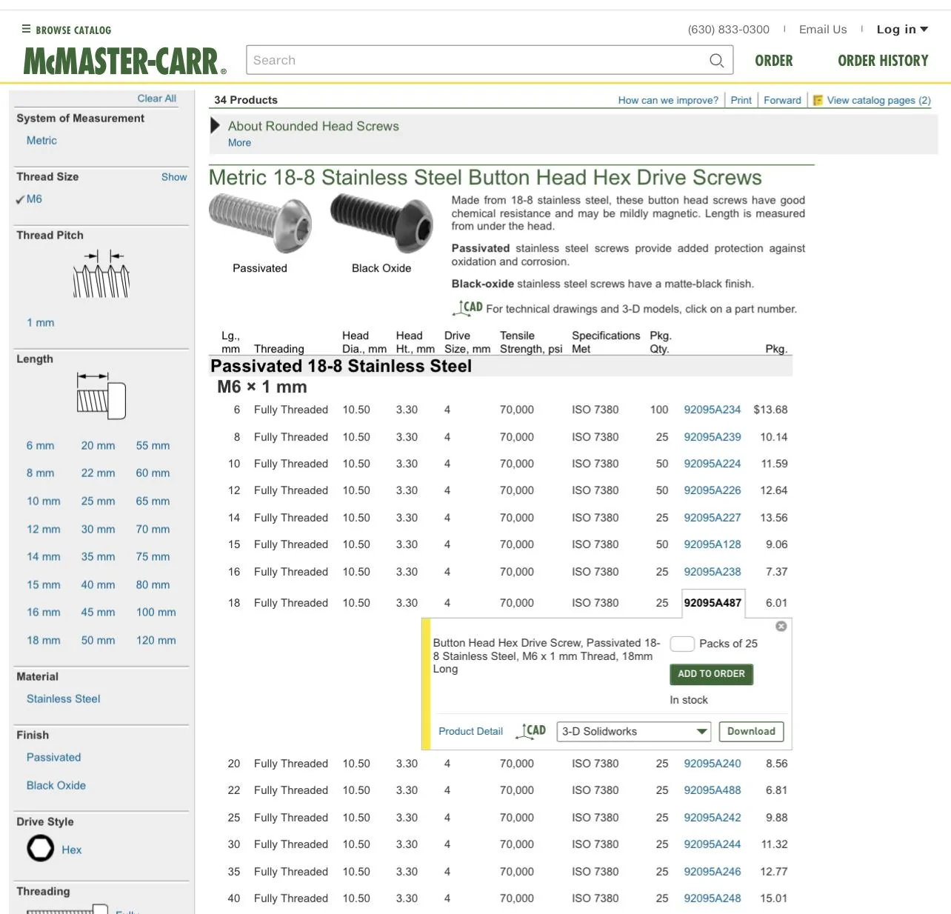Select the Metric measurement filter
Image resolution: width=951 pixels, height=914 pixels.
coord(41,141)
